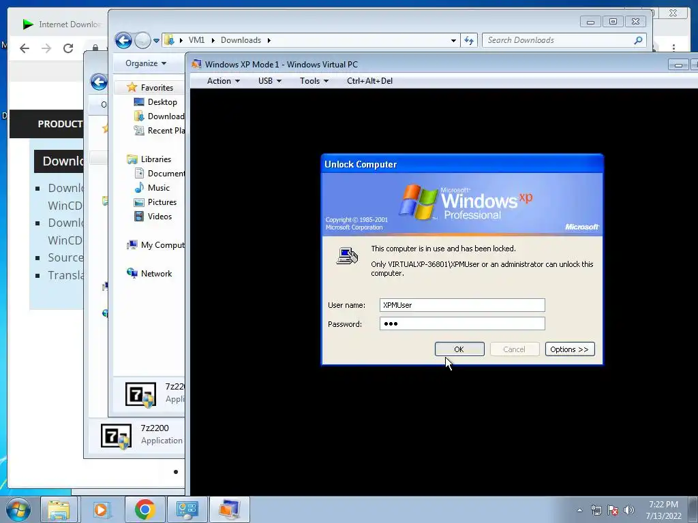
Task: Expand Options >> in Unlock dialog
Action: coord(570,349)
